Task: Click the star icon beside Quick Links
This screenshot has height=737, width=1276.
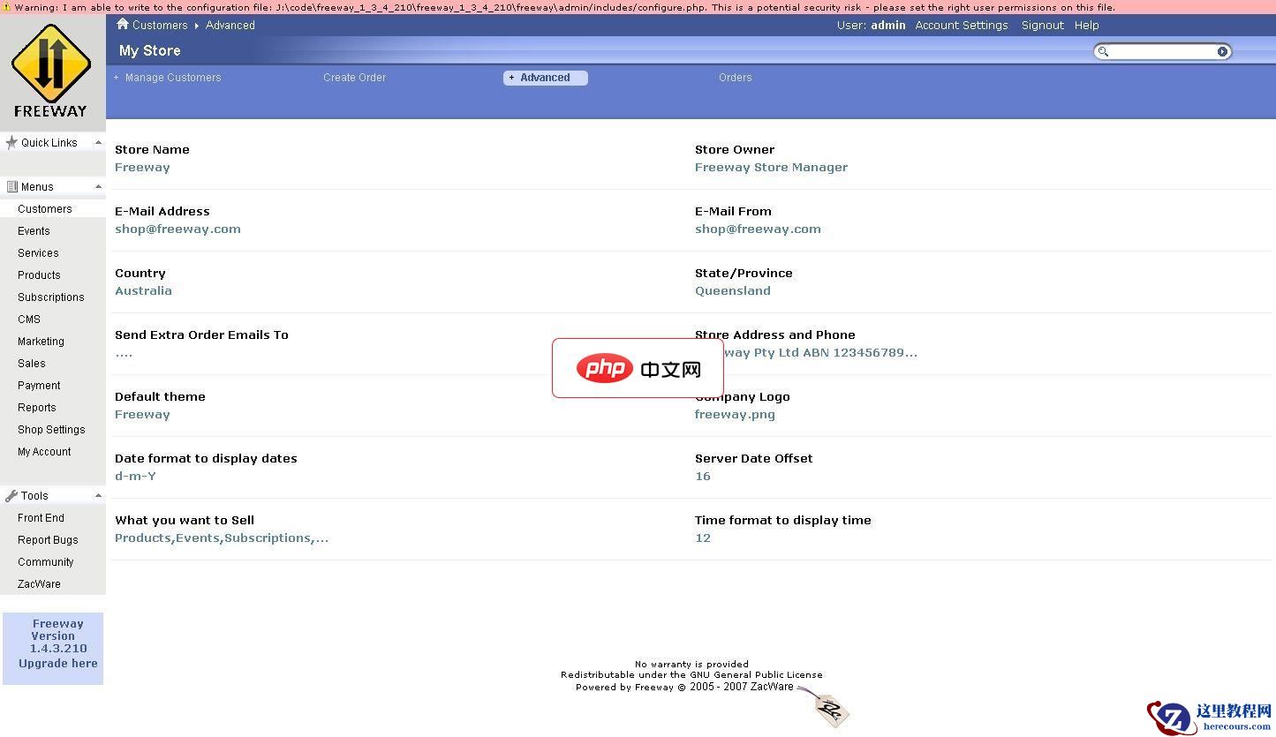Action: pos(11,142)
